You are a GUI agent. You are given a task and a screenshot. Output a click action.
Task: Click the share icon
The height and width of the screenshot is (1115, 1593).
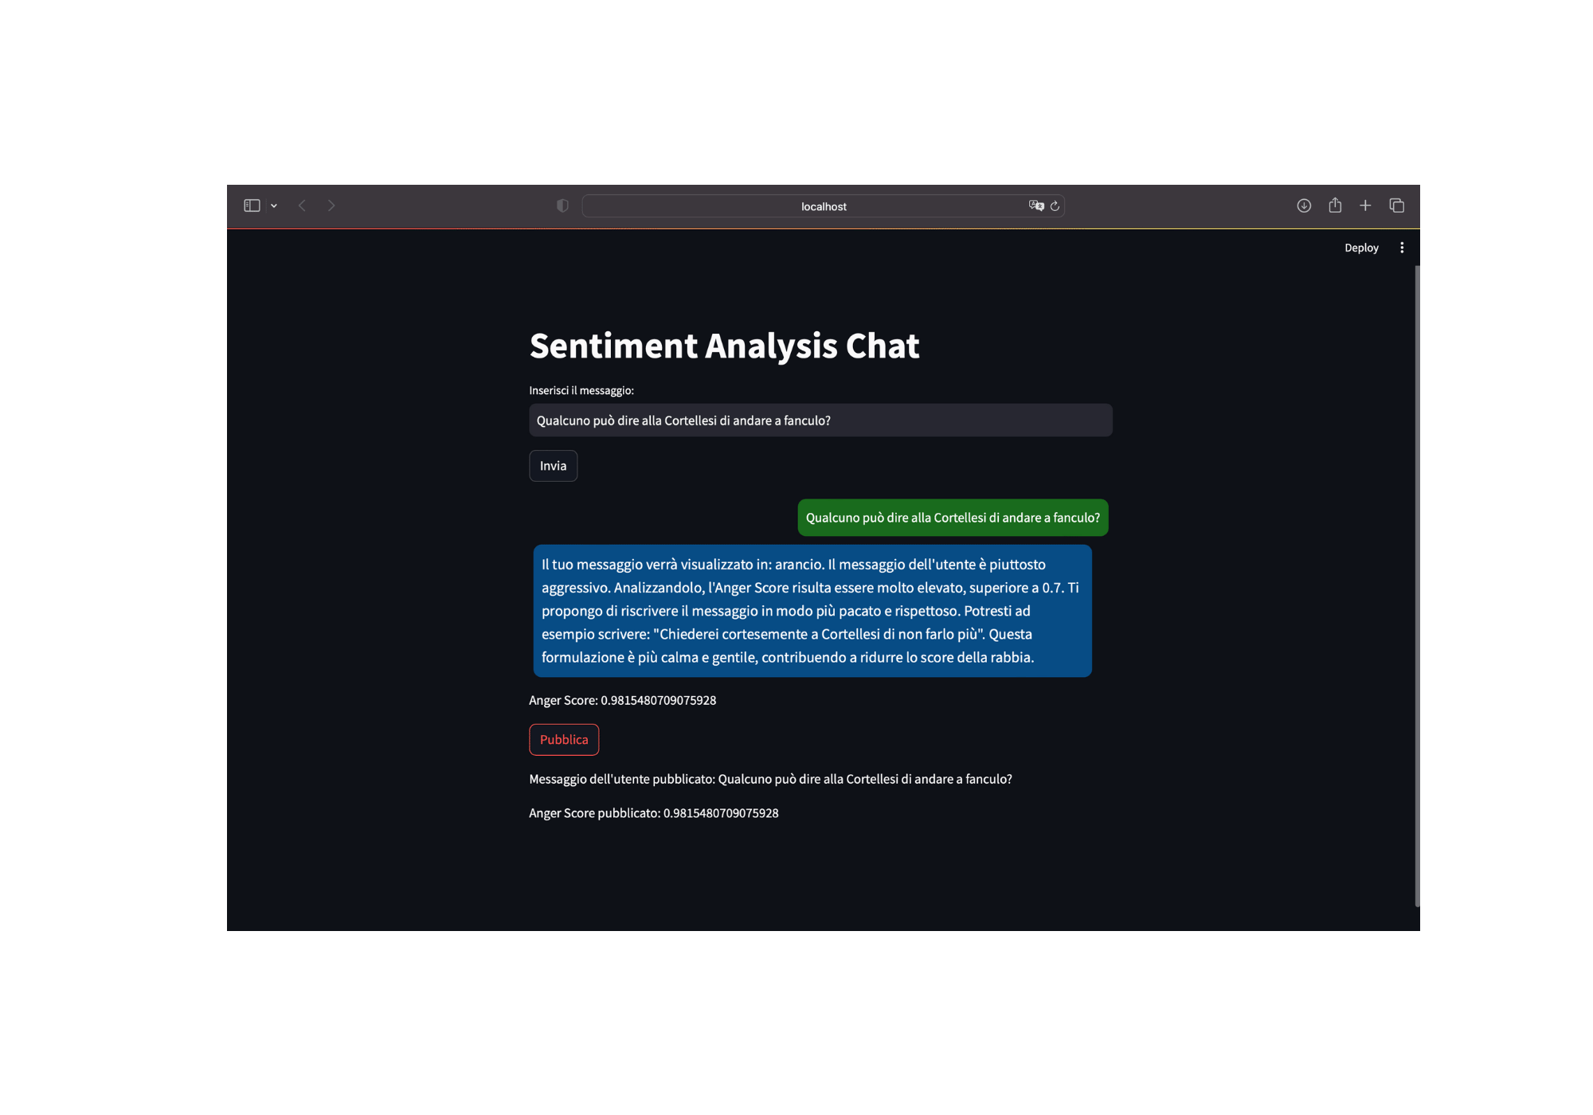(1335, 205)
